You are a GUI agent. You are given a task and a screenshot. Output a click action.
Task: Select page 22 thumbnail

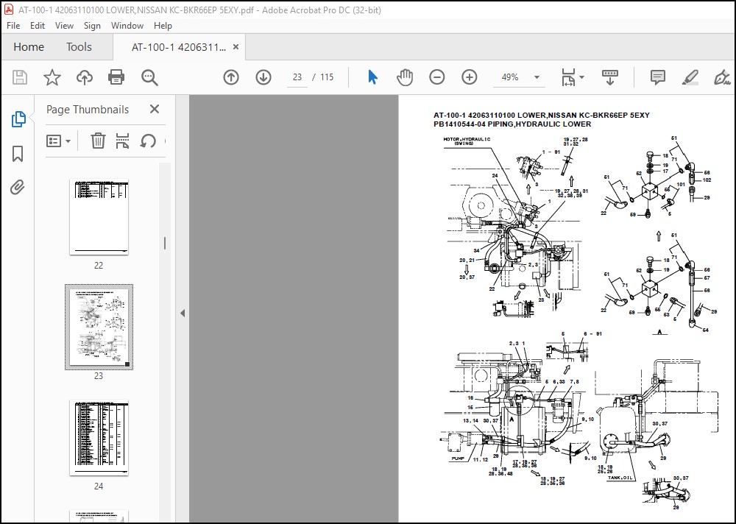(x=99, y=217)
